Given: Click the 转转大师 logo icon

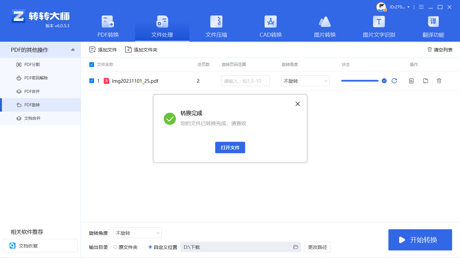Looking at the screenshot, I should (x=18, y=16).
